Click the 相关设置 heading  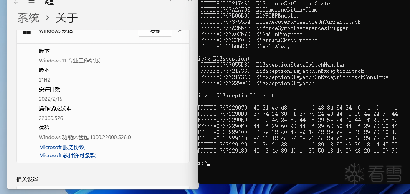point(27,179)
